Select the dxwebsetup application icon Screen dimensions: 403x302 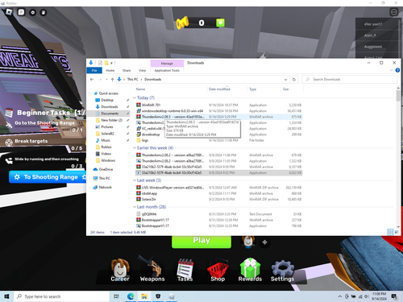coord(139,134)
